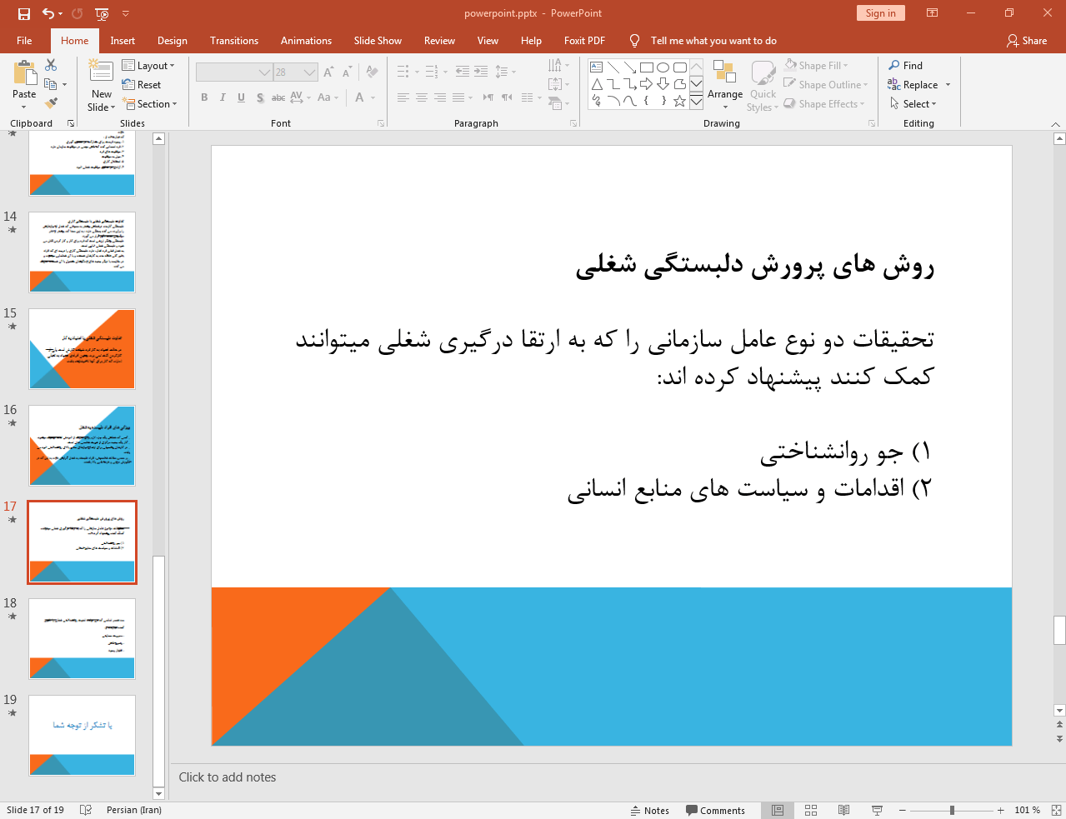Insert a text box shape from gallery
The width and height of the screenshot is (1066, 819).
point(597,67)
